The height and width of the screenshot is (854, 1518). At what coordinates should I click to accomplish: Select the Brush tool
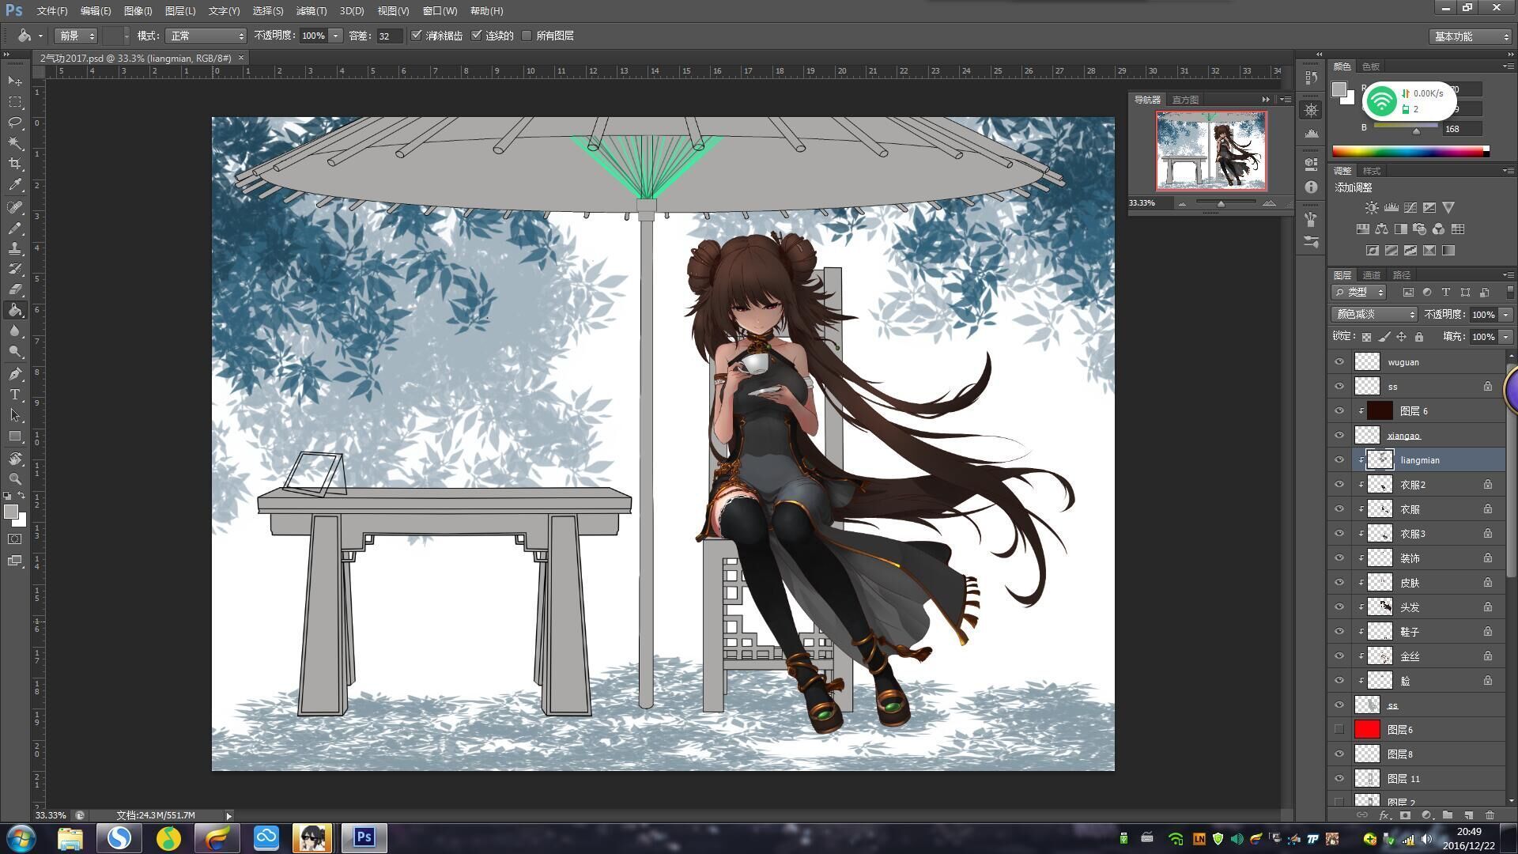click(15, 228)
